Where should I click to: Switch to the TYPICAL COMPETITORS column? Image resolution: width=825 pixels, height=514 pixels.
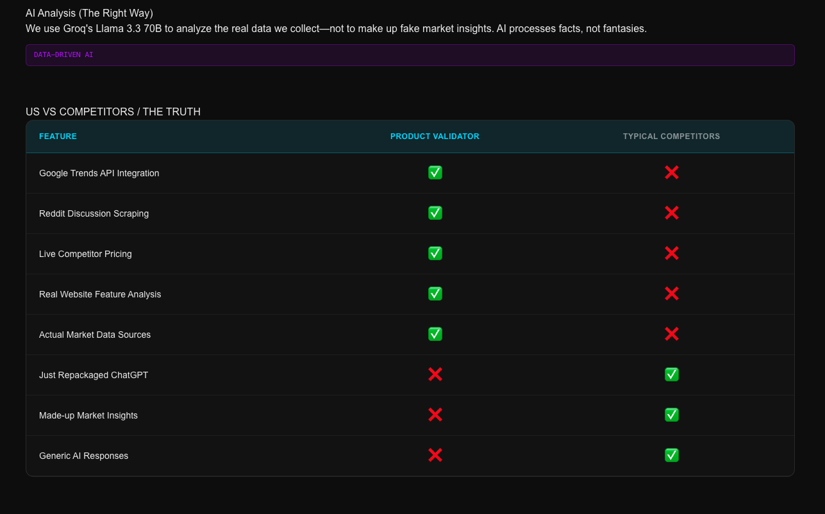(671, 136)
